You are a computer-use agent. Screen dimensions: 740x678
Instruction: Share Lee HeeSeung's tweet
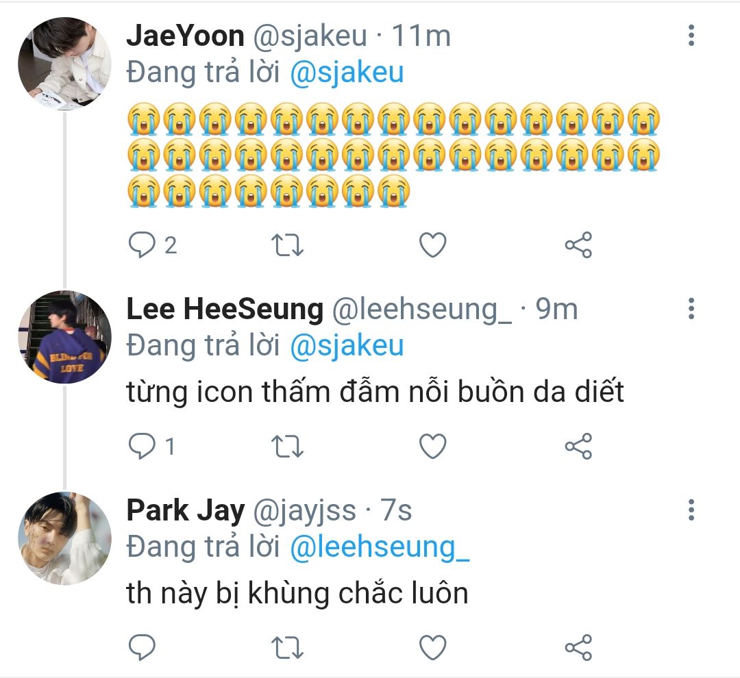(x=578, y=447)
